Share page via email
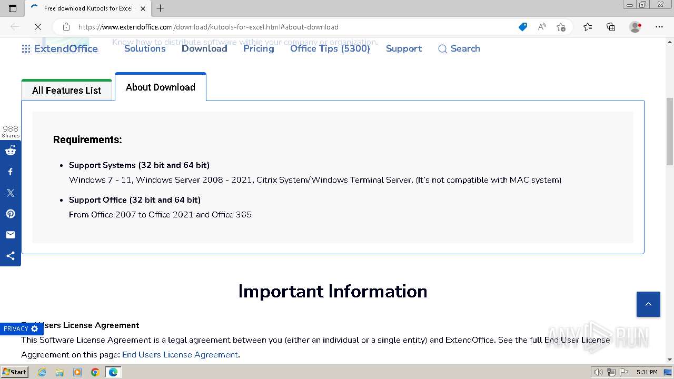Screen dimensions: 674x379 click(x=11, y=235)
